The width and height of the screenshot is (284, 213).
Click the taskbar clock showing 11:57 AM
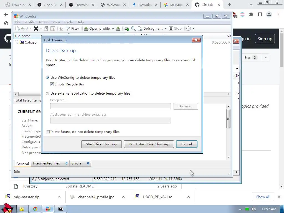pos(269,209)
